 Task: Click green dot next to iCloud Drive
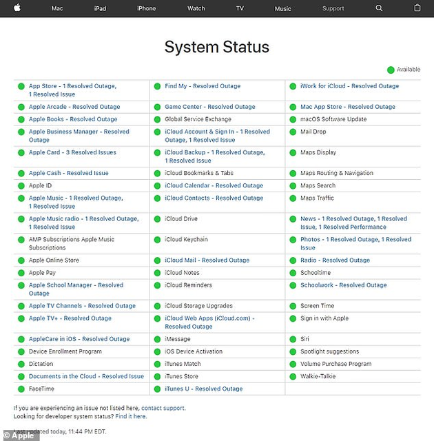(157, 219)
